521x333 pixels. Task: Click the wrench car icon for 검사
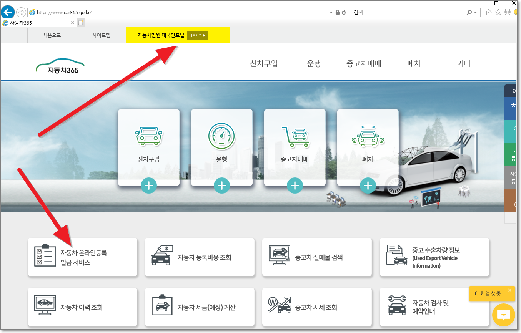pyautogui.click(x=397, y=305)
